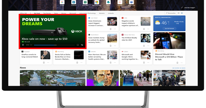Viewport: 206px width, 108px height.
Task: Click the Like this image? link
Action: (x=189, y=8)
